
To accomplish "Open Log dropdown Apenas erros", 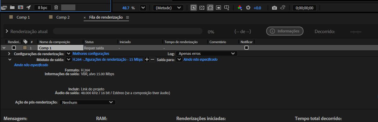I will (x=206, y=53).
